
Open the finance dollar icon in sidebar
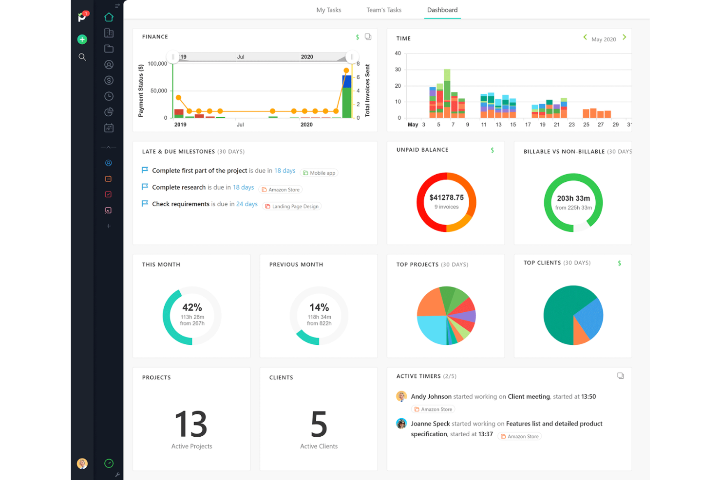point(109,80)
